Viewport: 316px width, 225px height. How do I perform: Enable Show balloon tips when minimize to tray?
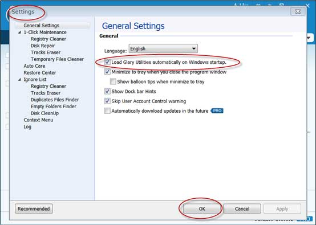coord(113,81)
